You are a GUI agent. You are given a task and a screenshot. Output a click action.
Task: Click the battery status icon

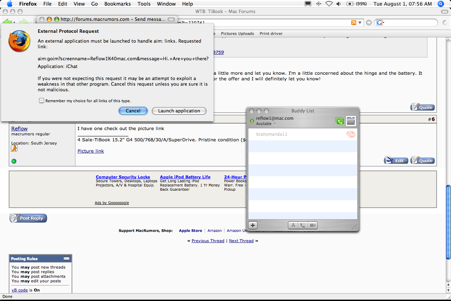[350, 4]
